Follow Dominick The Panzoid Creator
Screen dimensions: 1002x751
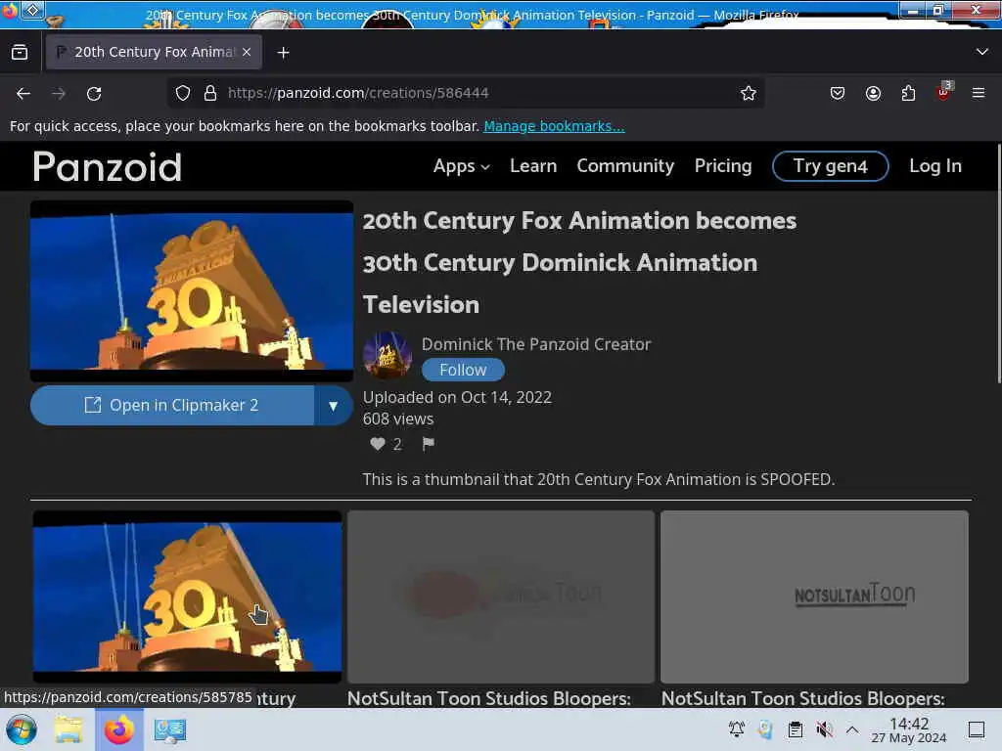[463, 370]
